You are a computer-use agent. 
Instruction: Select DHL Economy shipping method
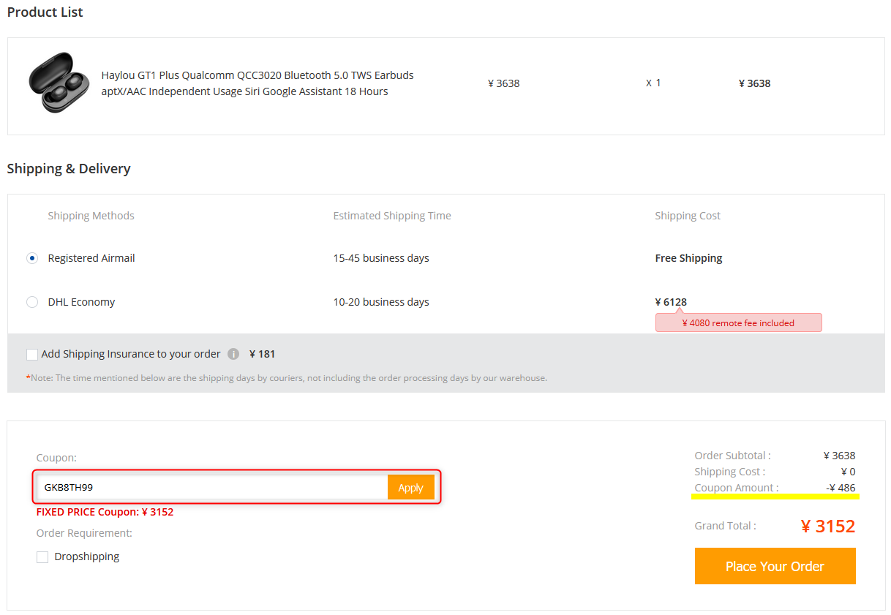point(32,302)
